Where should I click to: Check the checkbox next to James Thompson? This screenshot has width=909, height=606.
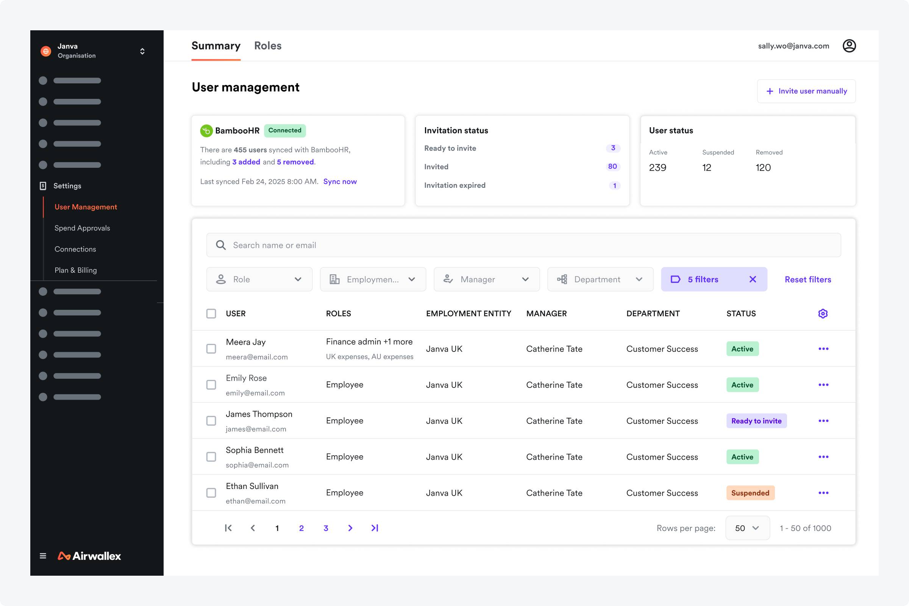(211, 420)
